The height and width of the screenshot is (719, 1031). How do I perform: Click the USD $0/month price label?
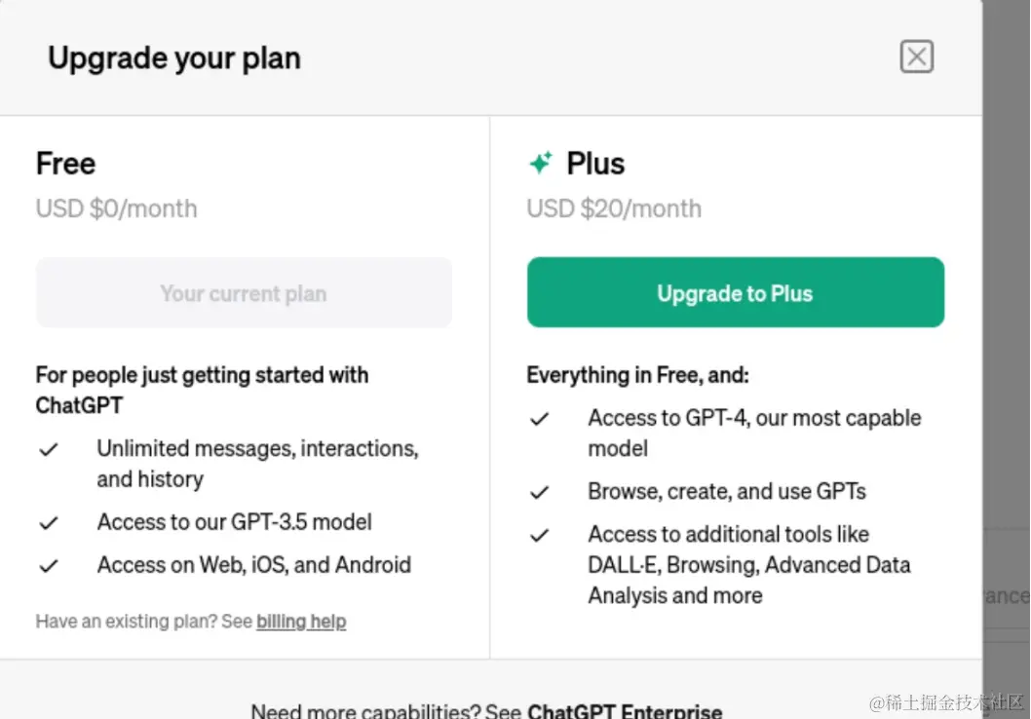pos(116,208)
